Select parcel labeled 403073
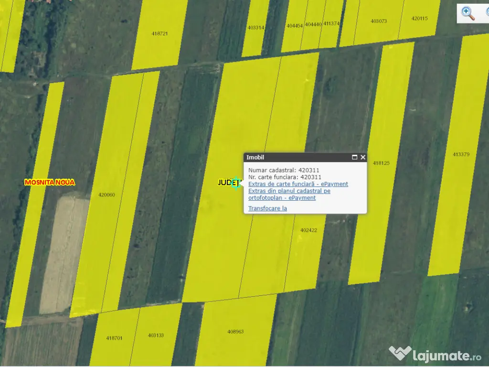 pos(379,21)
